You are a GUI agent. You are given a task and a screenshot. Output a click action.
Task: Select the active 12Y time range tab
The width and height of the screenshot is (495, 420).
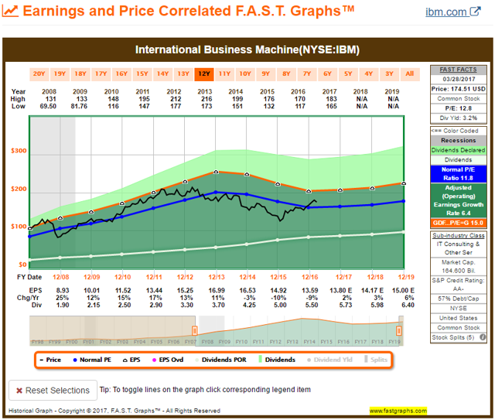[x=204, y=74]
